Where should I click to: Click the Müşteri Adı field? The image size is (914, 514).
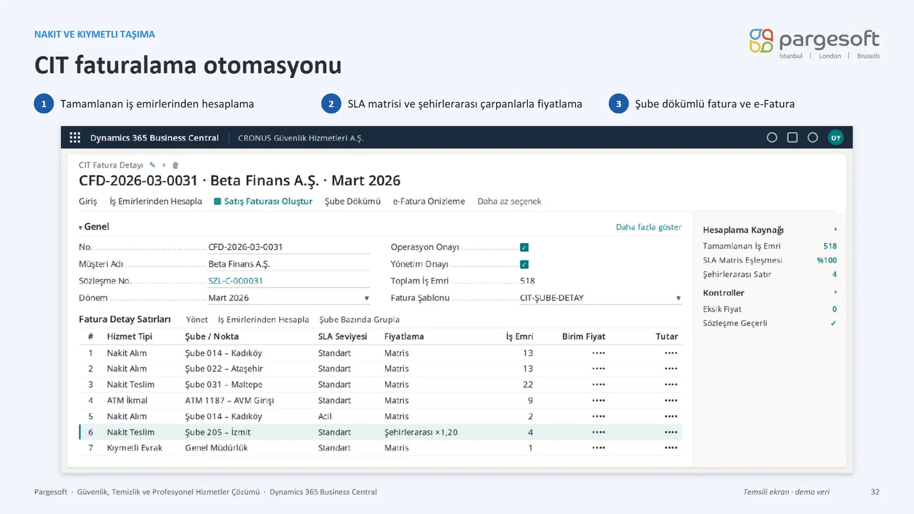[289, 264]
